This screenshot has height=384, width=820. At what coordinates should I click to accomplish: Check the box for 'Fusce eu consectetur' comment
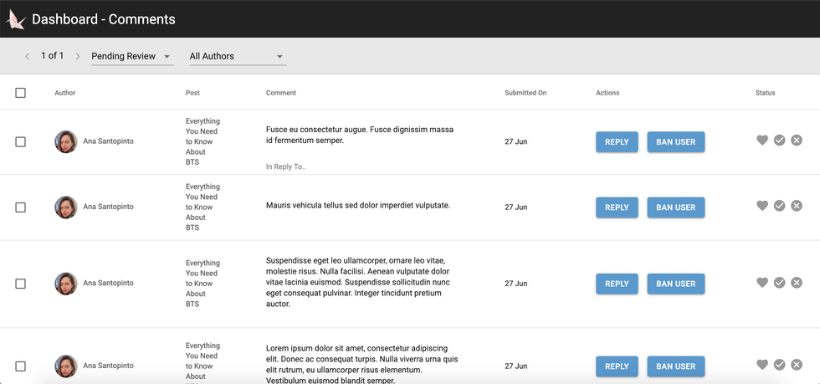21,141
